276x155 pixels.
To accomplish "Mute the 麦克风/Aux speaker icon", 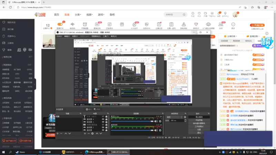I will tap(156, 121).
